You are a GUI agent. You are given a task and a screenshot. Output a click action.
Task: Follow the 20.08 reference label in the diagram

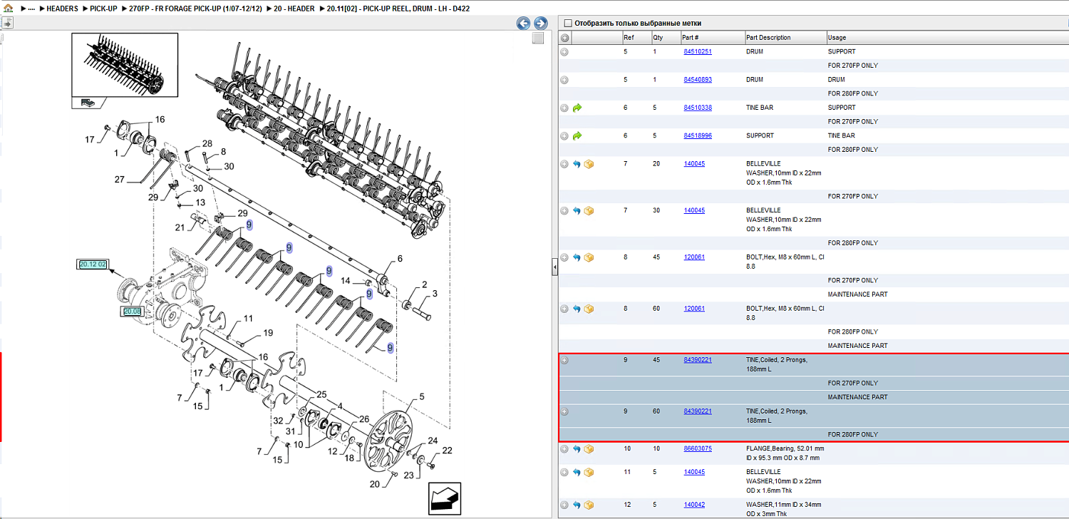(133, 312)
